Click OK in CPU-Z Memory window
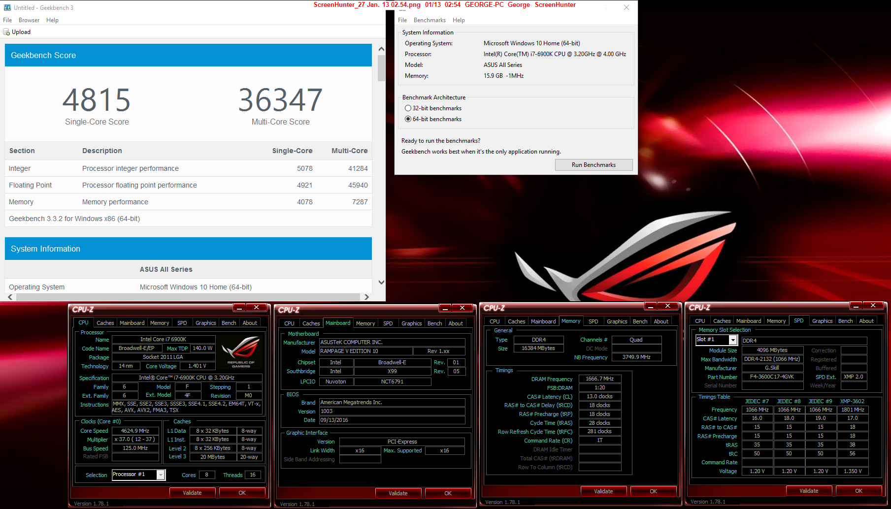Viewport: 891px width, 509px height. pyautogui.click(x=653, y=491)
